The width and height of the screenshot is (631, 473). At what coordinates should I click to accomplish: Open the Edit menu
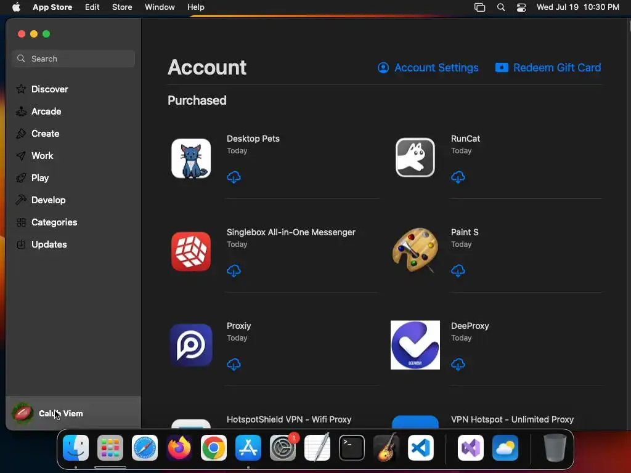pos(92,7)
